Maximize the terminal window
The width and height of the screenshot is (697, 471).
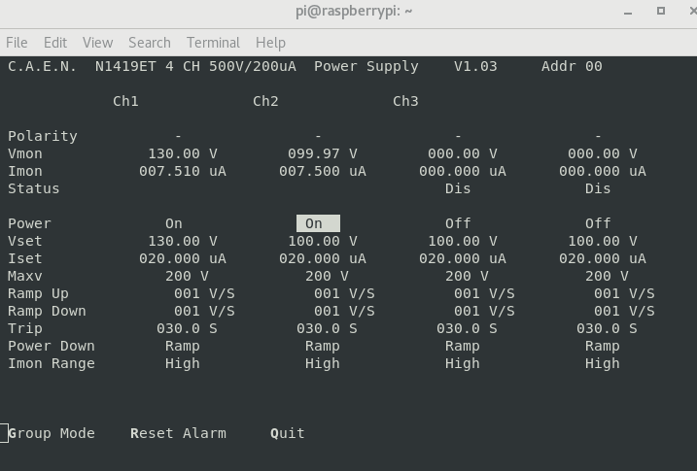[x=661, y=12]
